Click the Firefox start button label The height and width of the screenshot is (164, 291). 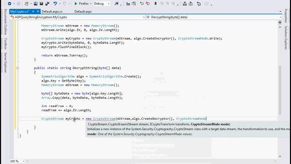pos(84,4)
